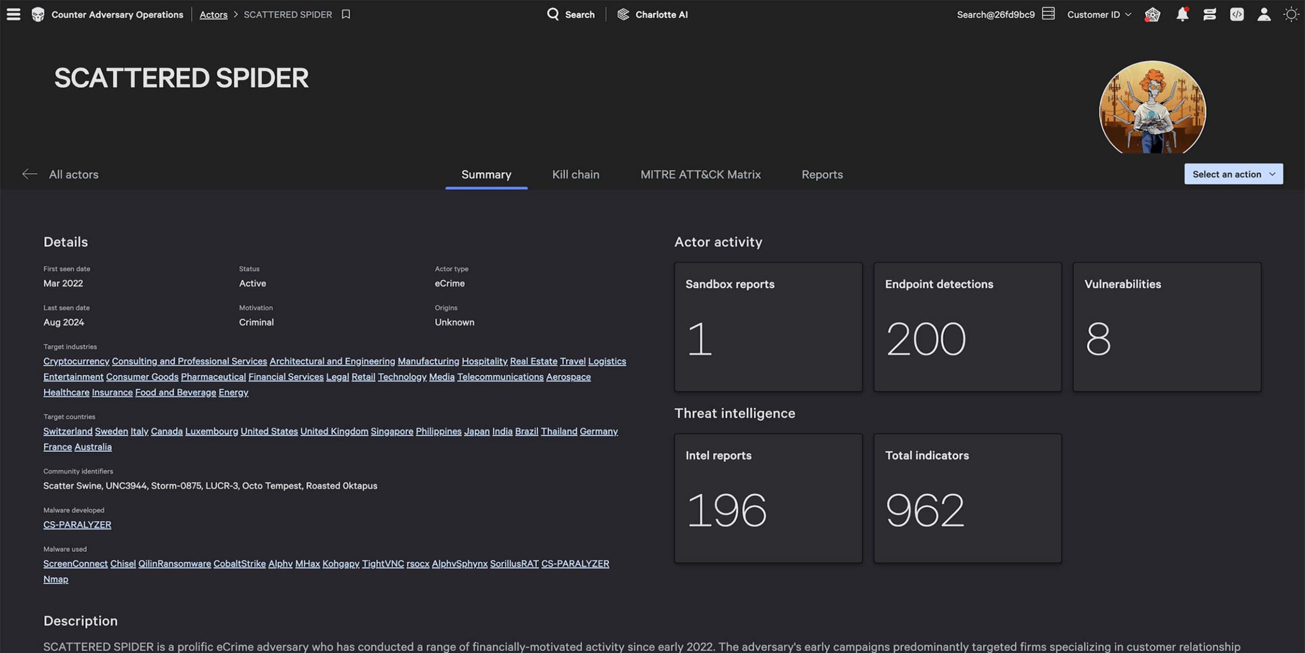This screenshot has width=1305, height=653.
Task: Open the Total indicators card
Action: tap(968, 498)
